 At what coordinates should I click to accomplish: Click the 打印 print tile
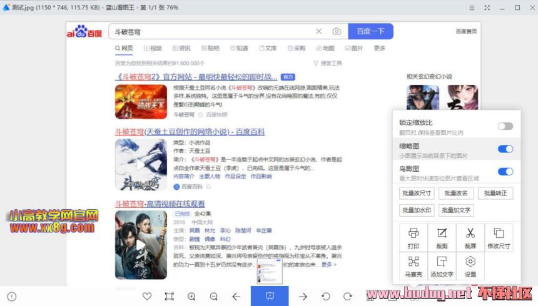pos(414,238)
